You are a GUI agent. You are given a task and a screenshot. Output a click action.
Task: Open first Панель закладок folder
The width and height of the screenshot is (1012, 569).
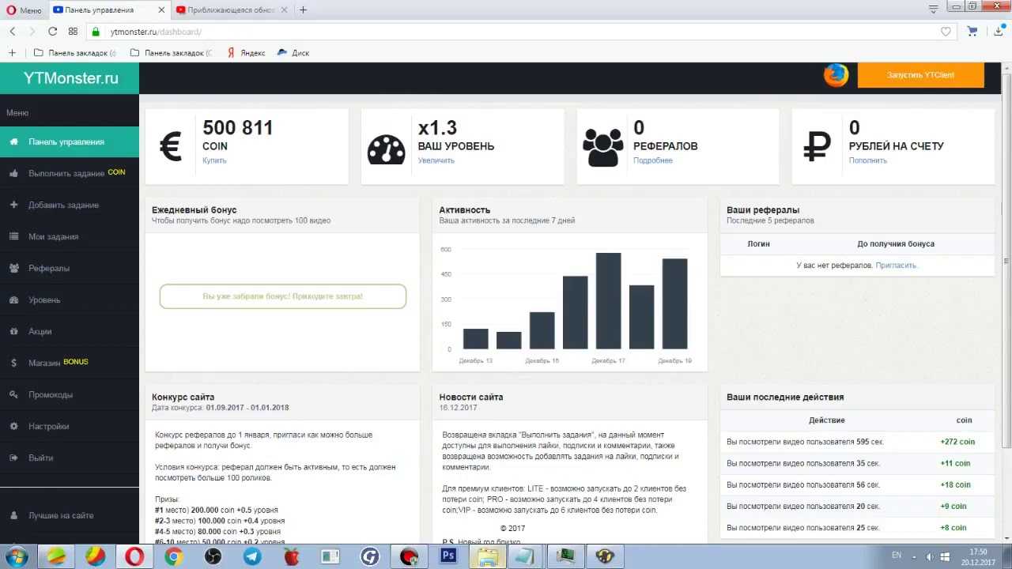(75, 53)
